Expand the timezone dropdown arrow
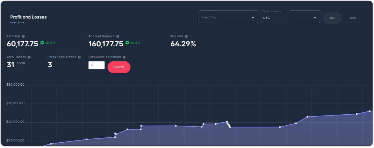The image size is (374, 148). [x=315, y=18]
